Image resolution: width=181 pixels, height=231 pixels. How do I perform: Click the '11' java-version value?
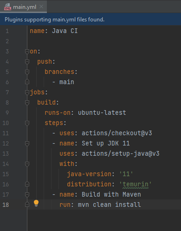[126, 174]
